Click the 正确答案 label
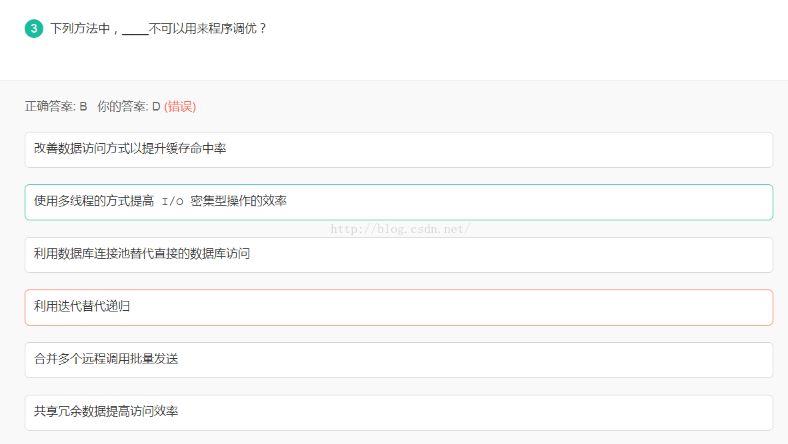This screenshot has width=788, height=444. (x=50, y=107)
